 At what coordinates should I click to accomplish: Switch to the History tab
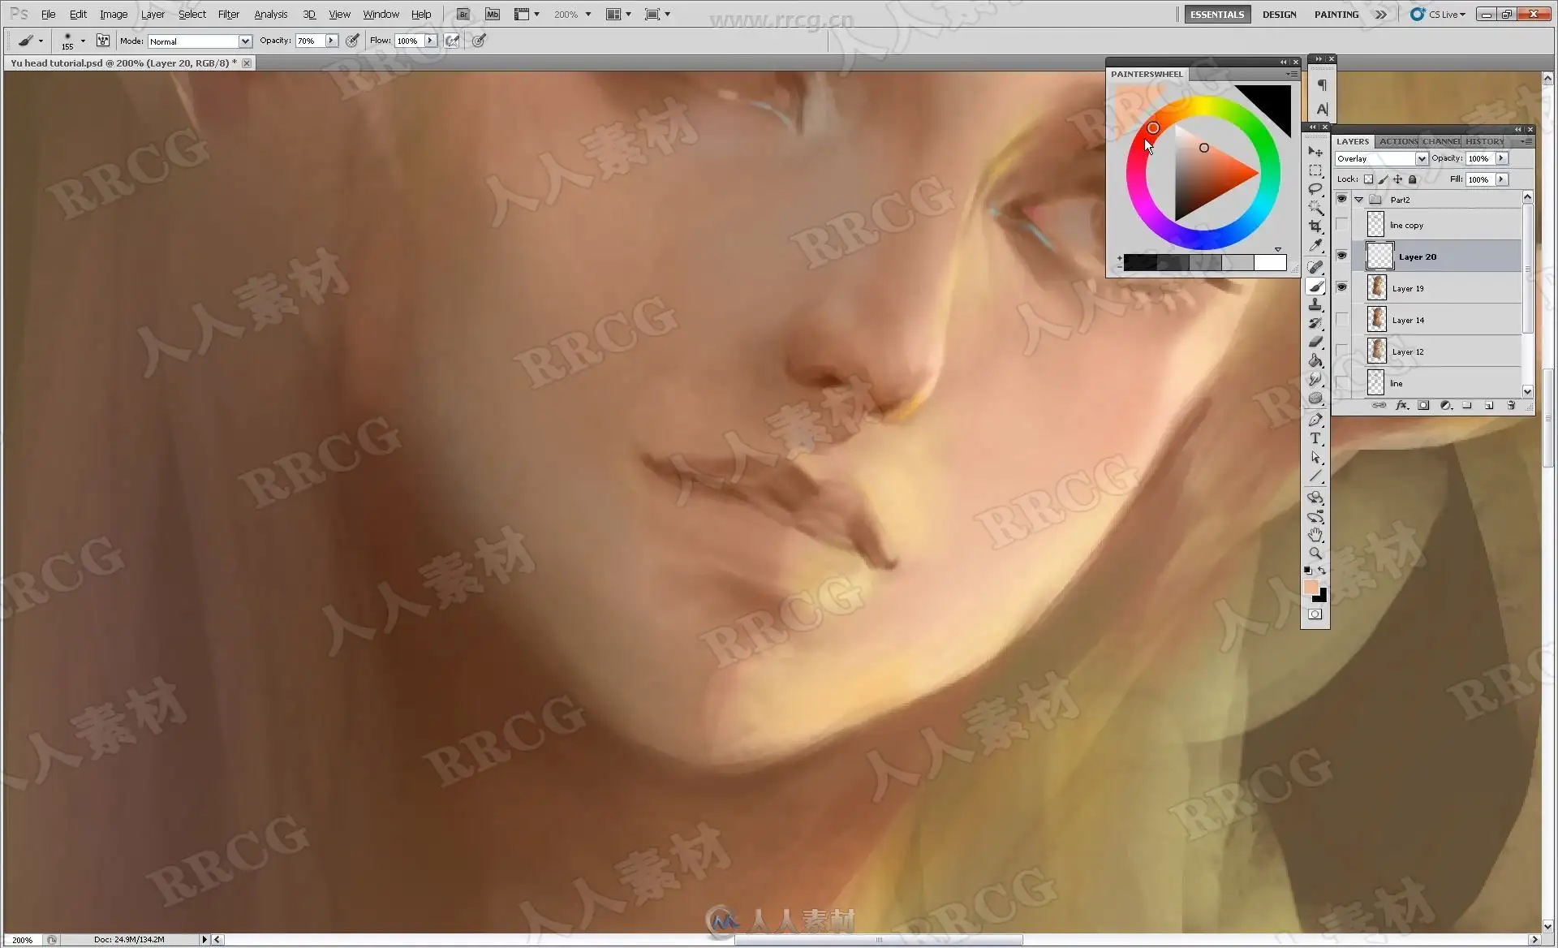(x=1484, y=141)
